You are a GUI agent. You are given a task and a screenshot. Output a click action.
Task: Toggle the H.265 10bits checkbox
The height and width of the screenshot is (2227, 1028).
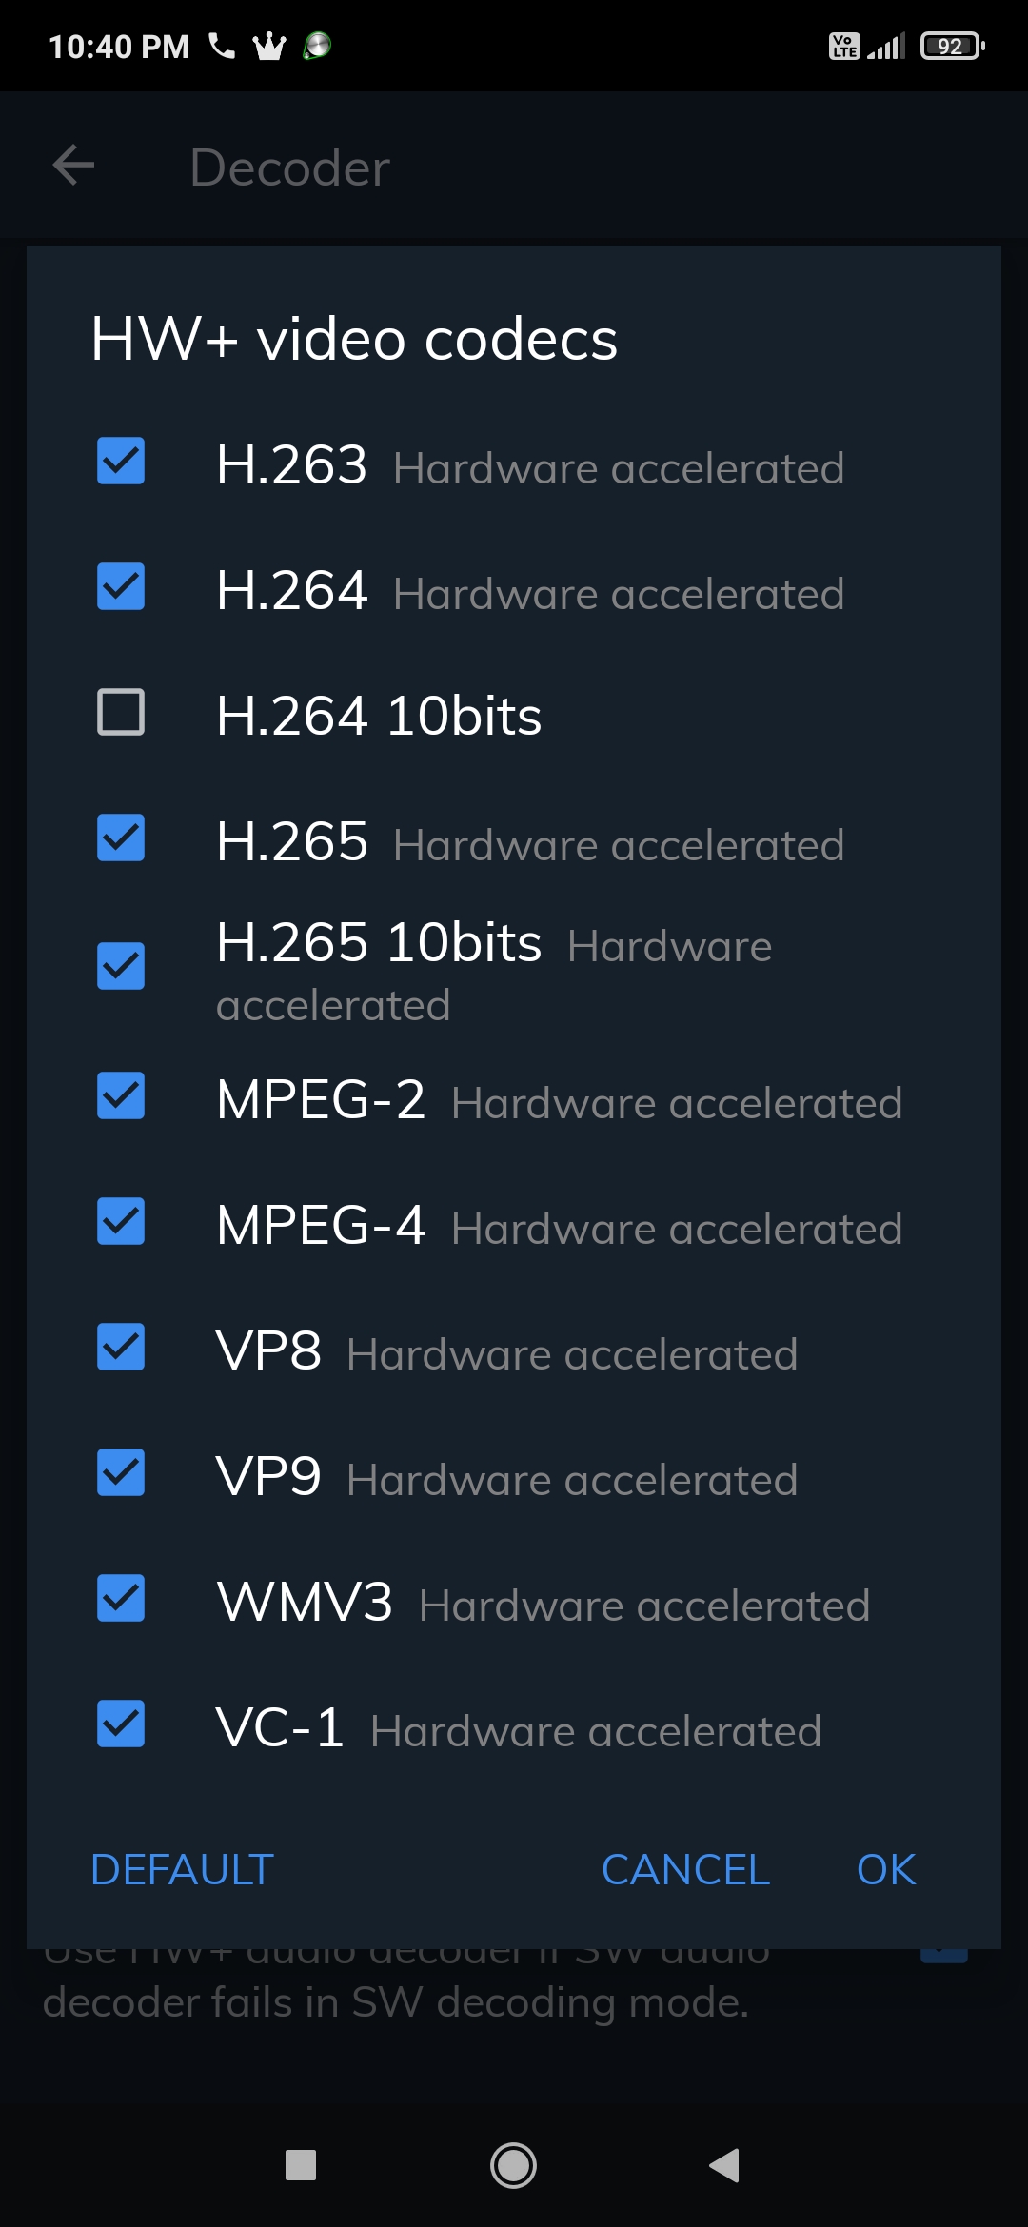click(x=121, y=966)
